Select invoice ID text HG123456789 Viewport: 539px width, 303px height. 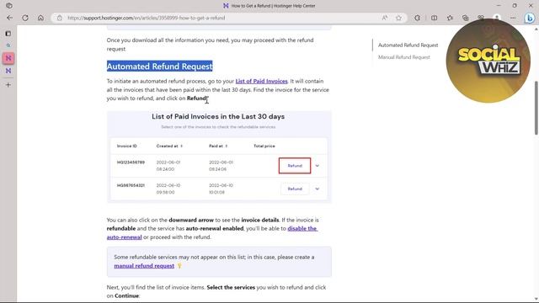131,162
